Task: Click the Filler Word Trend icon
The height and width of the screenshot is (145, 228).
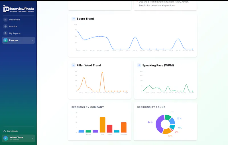Action: pyautogui.click(x=74, y=65)
